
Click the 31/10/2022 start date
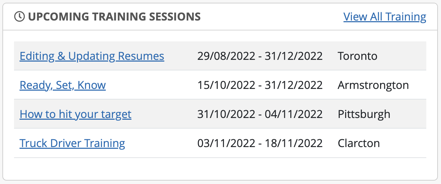[226, 114]
